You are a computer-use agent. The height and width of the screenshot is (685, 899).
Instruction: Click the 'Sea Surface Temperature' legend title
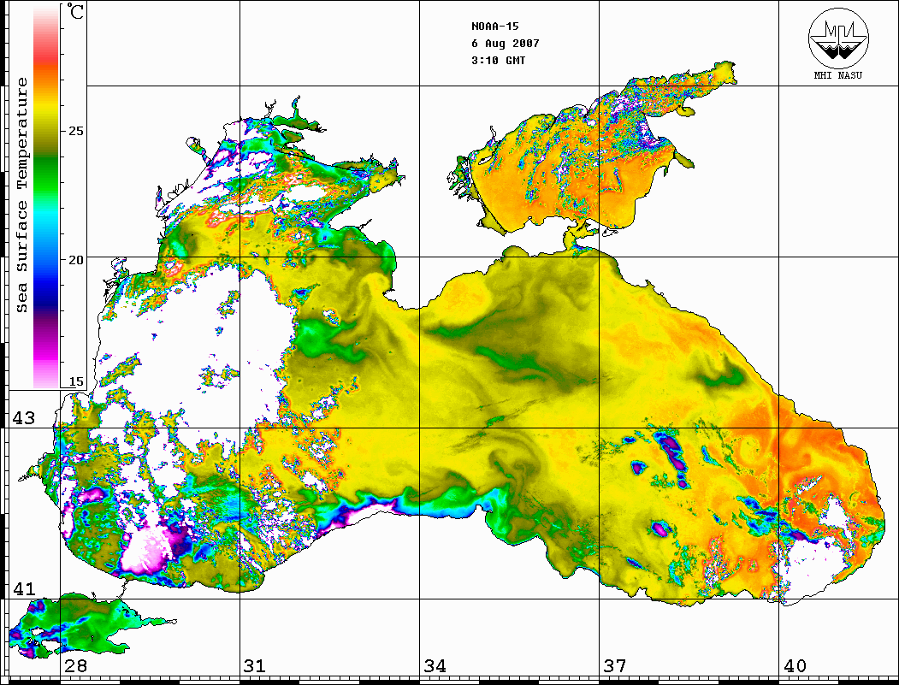coord(21,195)
